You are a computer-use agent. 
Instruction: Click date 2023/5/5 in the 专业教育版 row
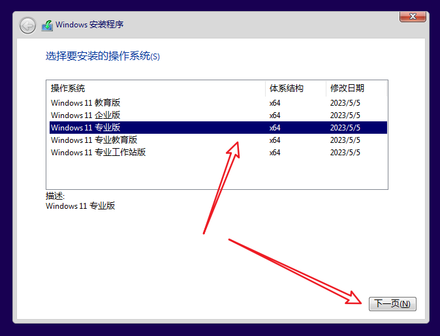345,140
